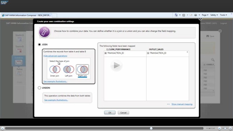Screen dimensions: 233x131
Task: Pause the video playback
Action: tap(2, 128)
